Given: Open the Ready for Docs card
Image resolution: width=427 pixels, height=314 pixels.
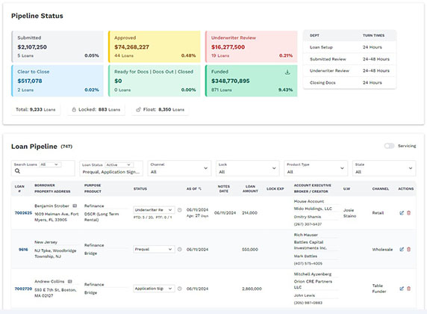Looking at the screenshot, I should click(154, 81).
